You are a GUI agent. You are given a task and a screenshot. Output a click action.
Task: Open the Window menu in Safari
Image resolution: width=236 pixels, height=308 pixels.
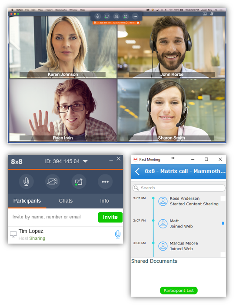73,10
